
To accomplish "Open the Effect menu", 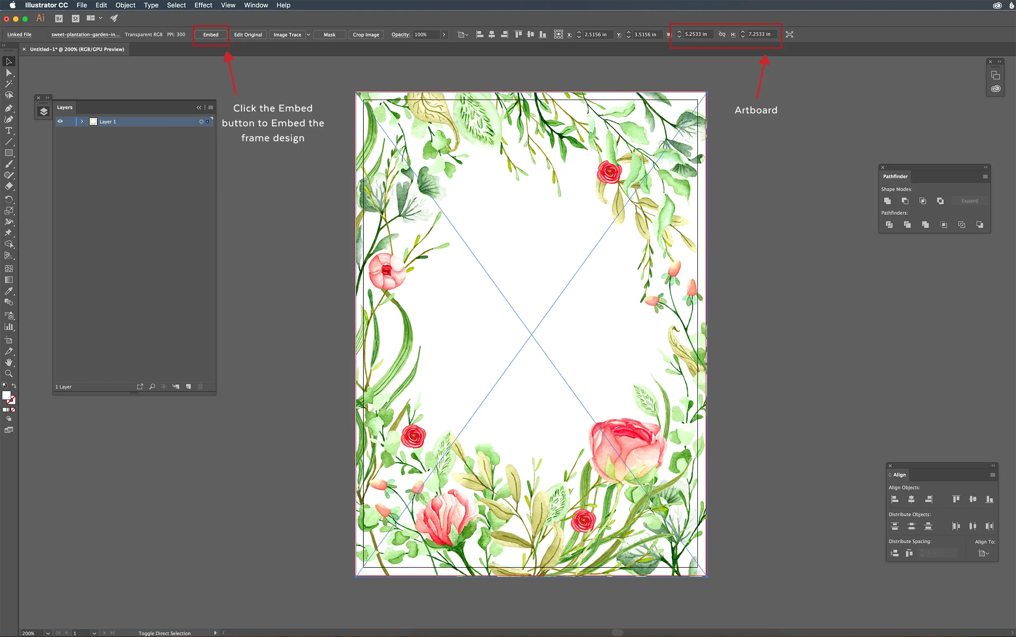I will [x=203, y=5].
